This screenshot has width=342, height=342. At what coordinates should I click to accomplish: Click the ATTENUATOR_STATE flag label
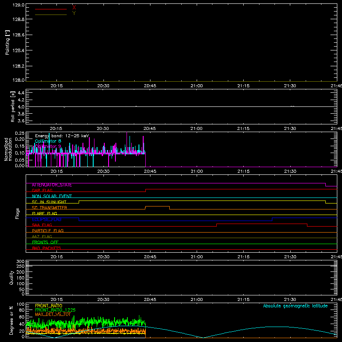[52, 185]
